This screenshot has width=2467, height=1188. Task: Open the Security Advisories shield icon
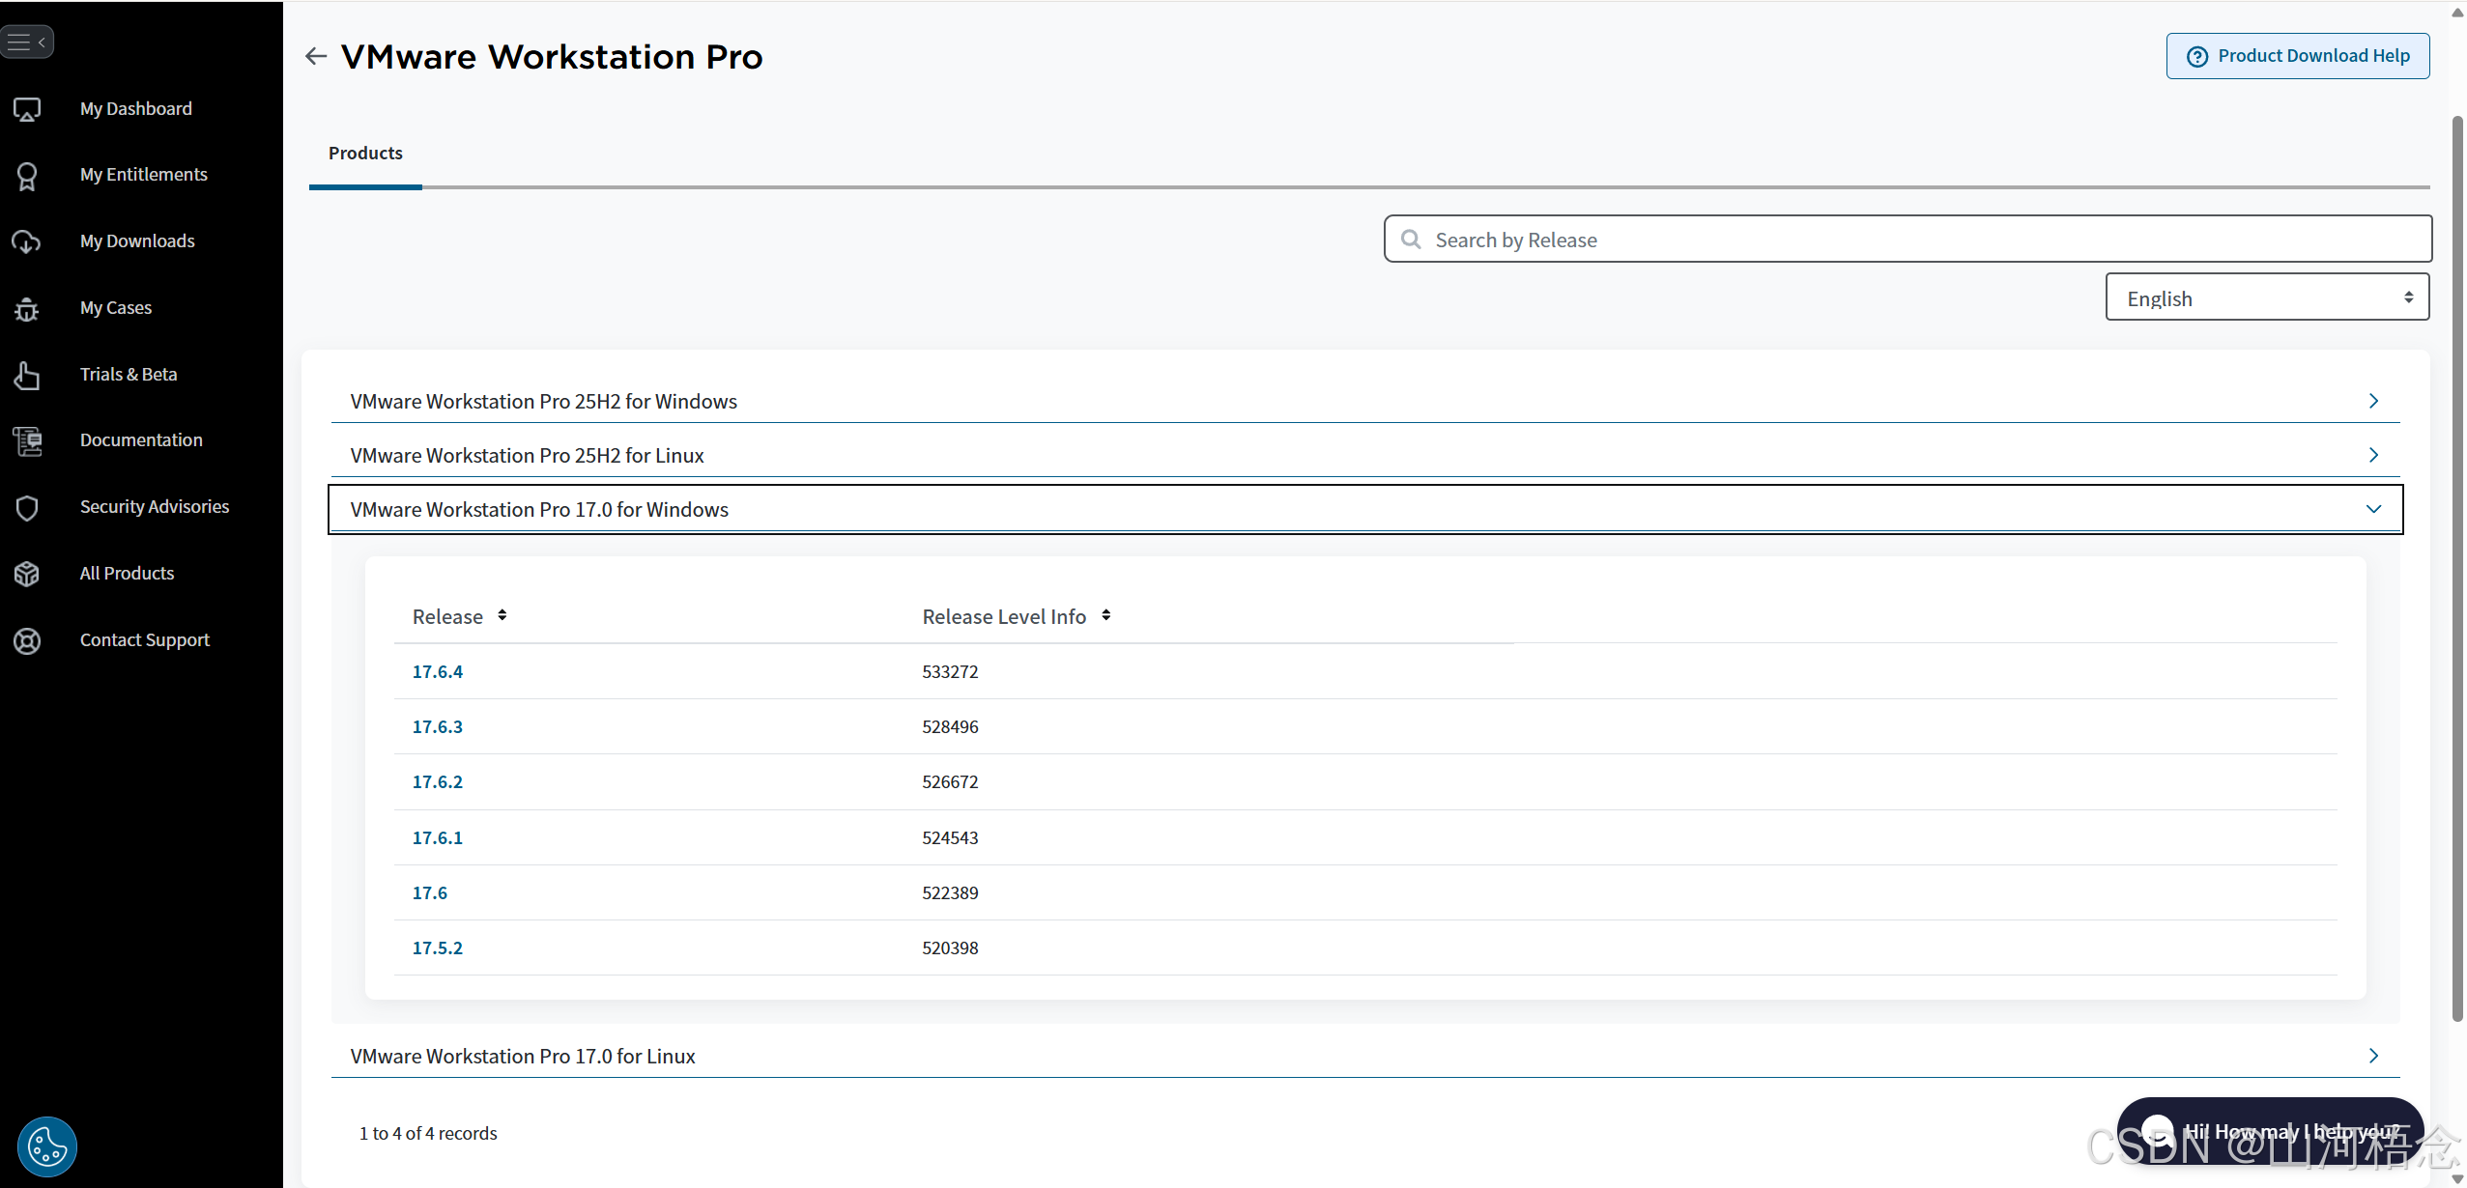27,508
